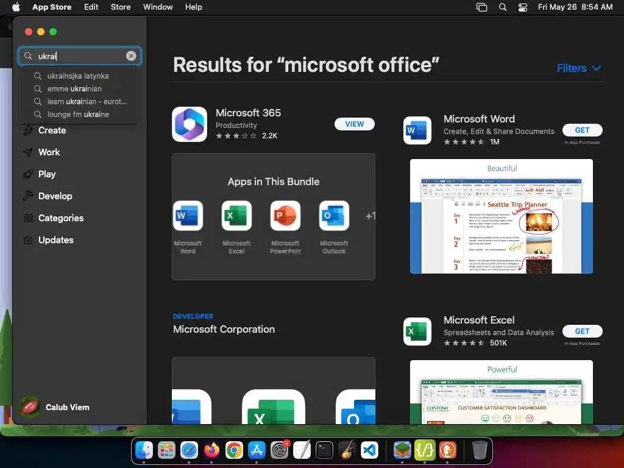
Task: Open the Work section in sidebar
Action: (x=49, y=152)
